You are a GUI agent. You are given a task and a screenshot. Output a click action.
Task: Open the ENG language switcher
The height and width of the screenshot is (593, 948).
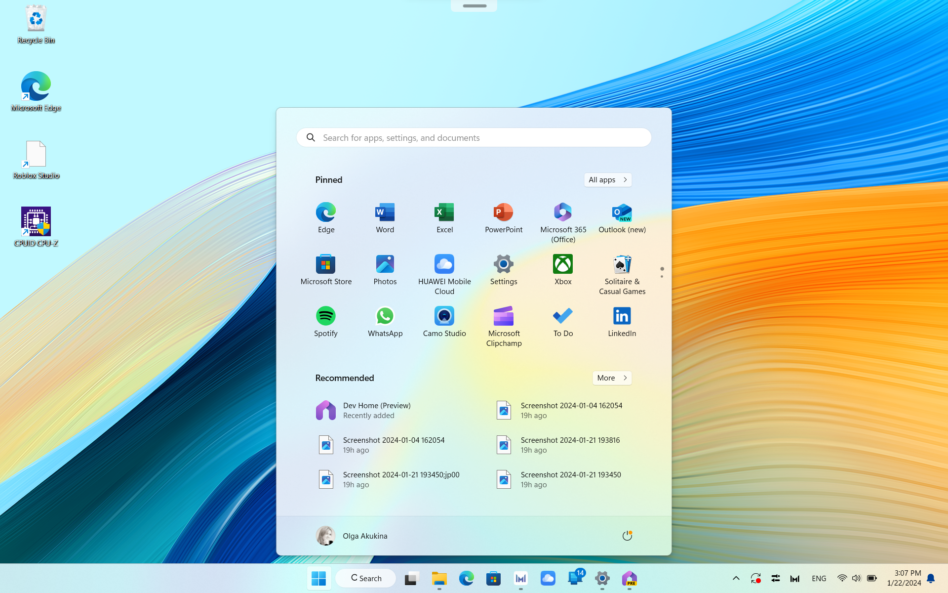click(x=819, y=579)
